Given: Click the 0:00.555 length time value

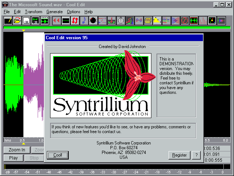Looking at the screenshot, I should pos(213,160).
